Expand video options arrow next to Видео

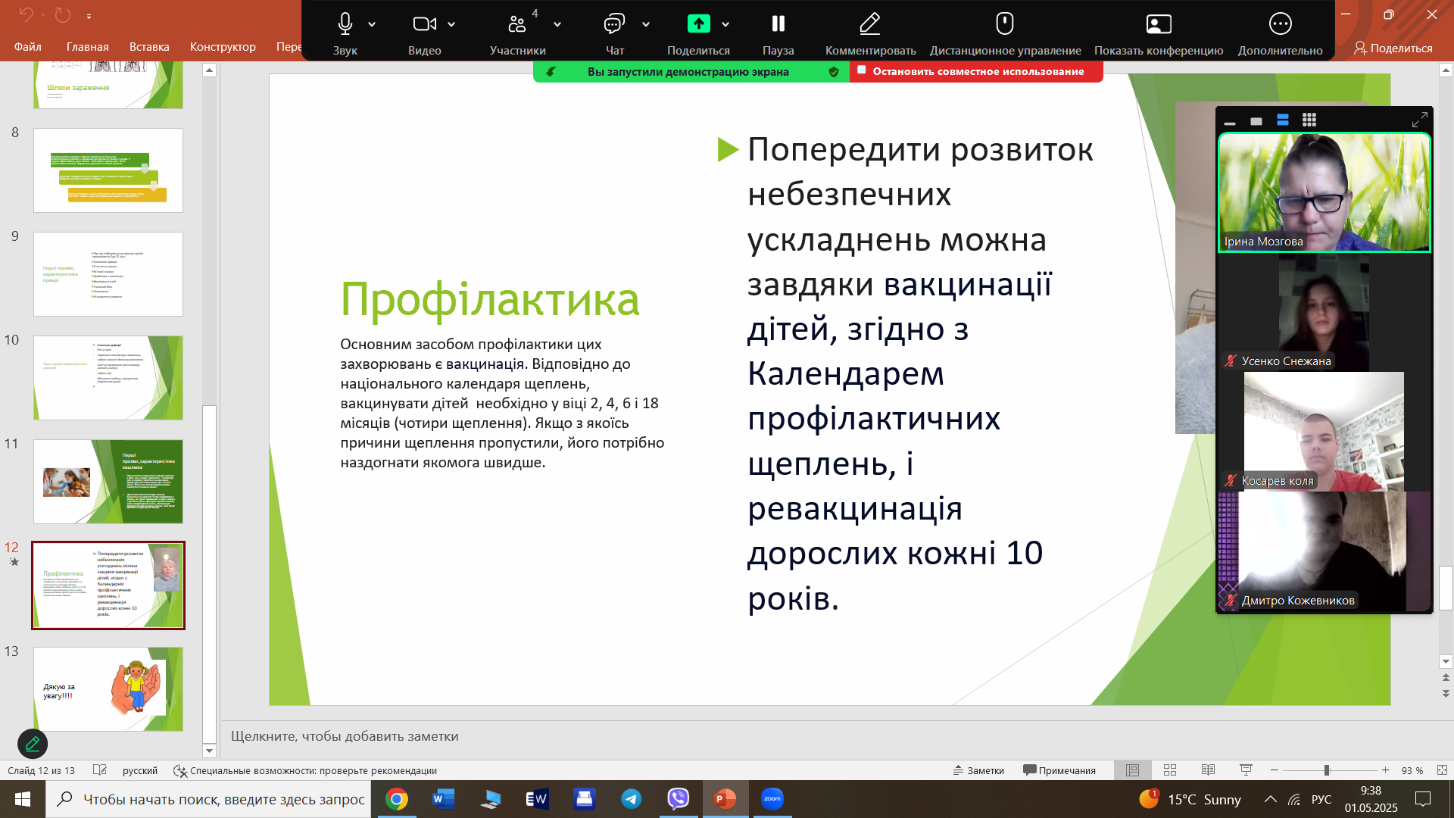[451, 24]
